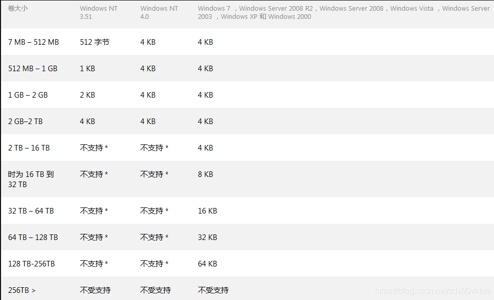Click the '2 KB' cell

tap(88, 95)
